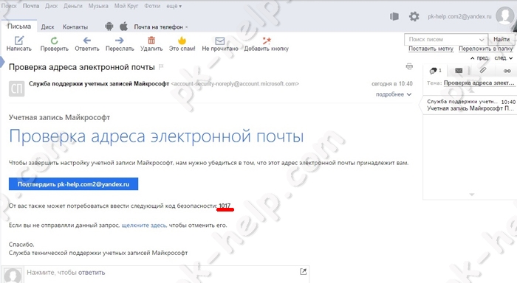Click account name pk-help.com2@yandex.ru in header
The width and height of the screenshot is (517, 283).
click(x=459, y=16)
